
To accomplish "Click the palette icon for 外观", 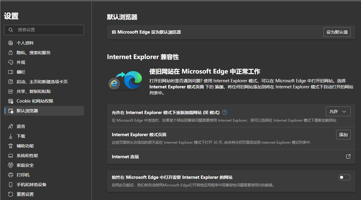I will coord(11,62).
